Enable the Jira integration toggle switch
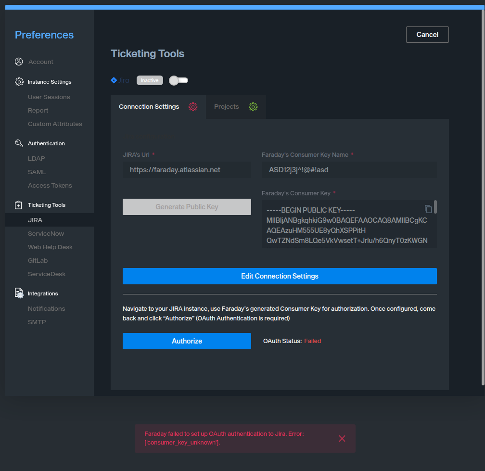485x471 pixels. [179, 80]
